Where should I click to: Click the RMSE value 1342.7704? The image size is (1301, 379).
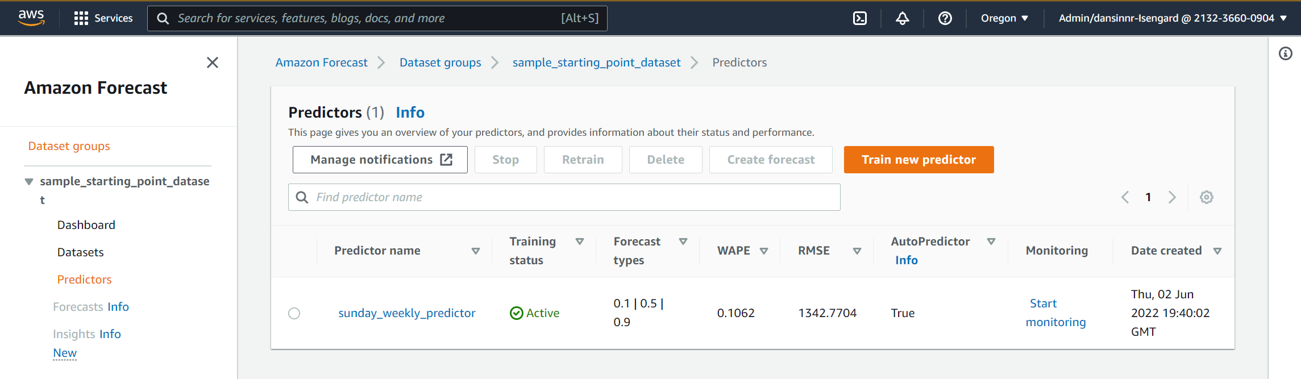[828, 313]
